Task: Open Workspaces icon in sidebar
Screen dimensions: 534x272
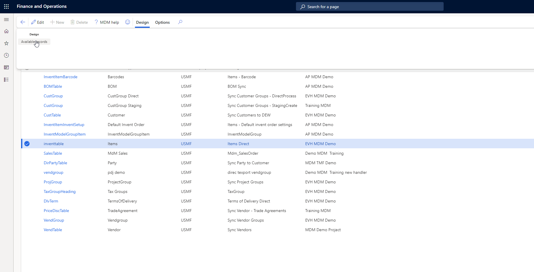Action: pos(6,67)
